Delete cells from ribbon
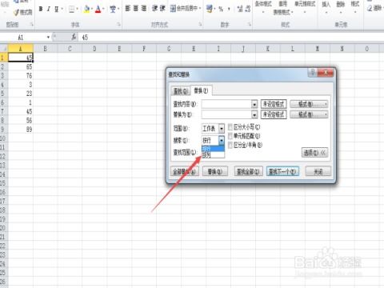 341,6
